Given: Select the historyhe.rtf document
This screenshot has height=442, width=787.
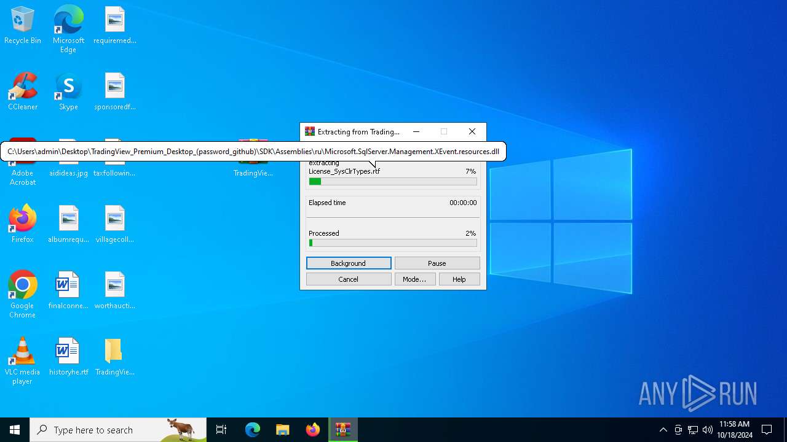Looking at the screenshot, I should click(x=68, y=357).
